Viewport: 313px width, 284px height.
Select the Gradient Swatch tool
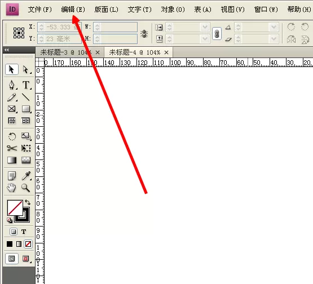tap(12, 160)
